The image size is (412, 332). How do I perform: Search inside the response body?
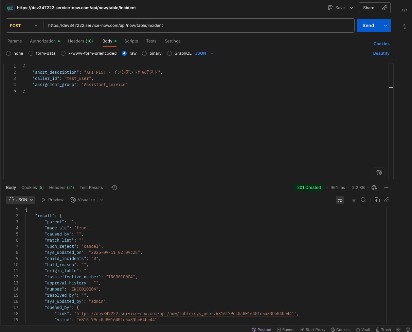363,200
